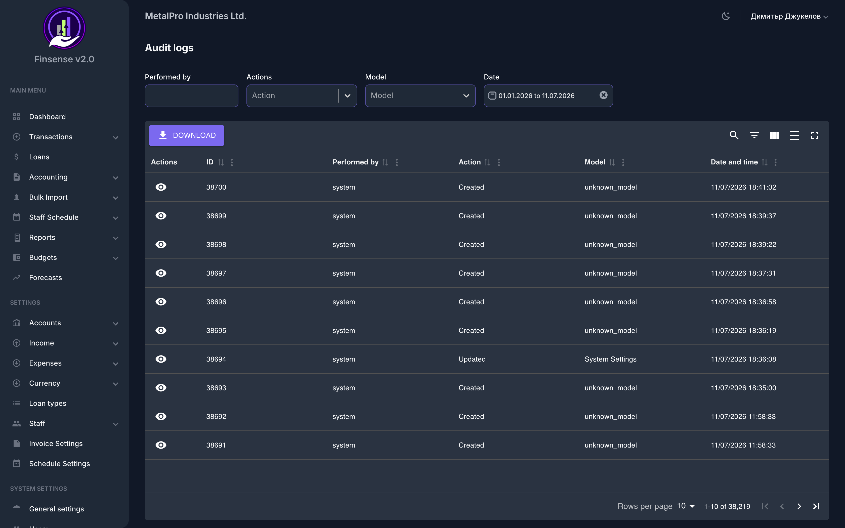Expand Reports menu
This screenshot has height=528, width=845.
64,237
